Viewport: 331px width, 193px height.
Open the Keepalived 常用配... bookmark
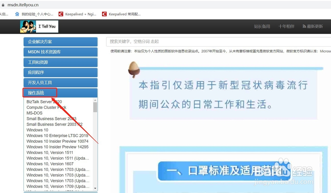point(121,14)
